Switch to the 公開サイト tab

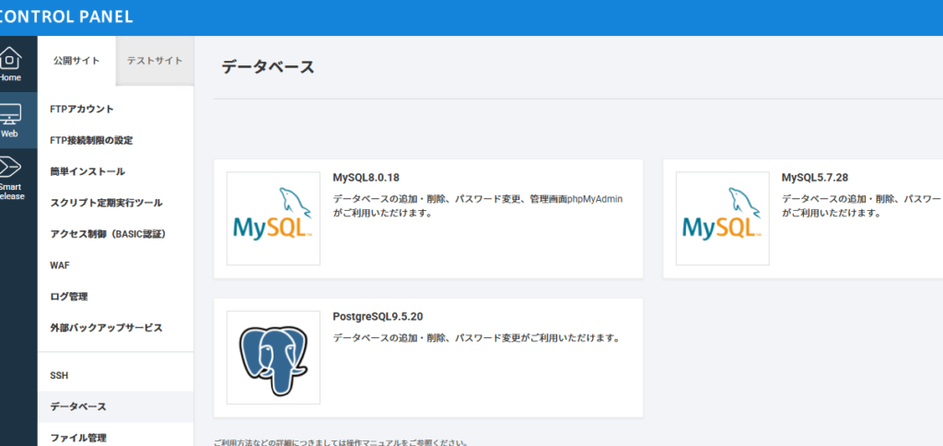coord(76,61)
